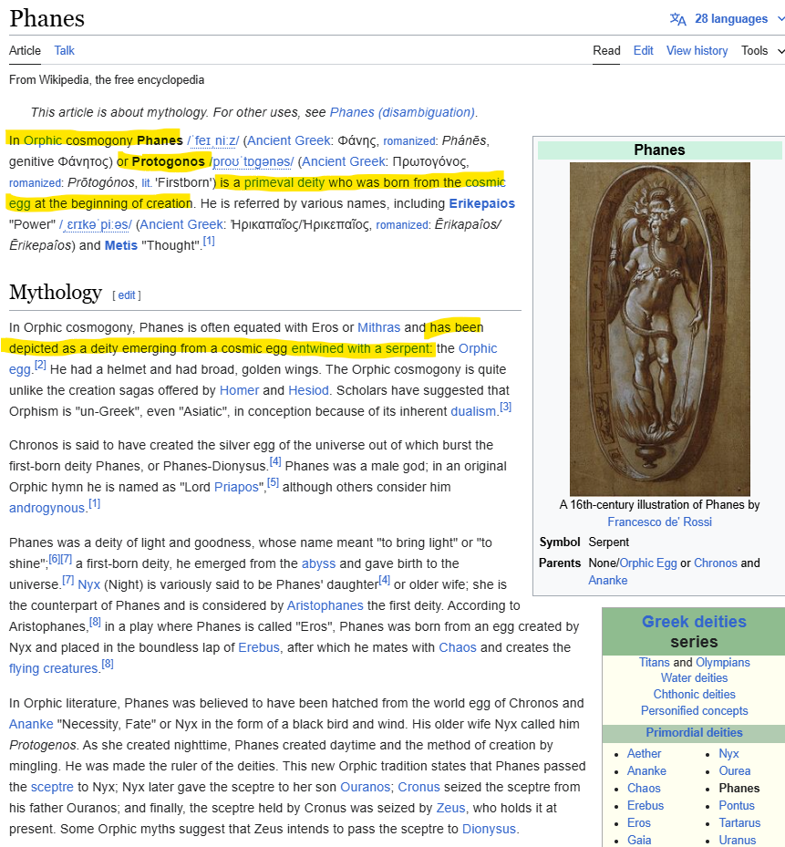Click the Symbol value Serpent text
This screenshot has width=785, height=847.
(608, 542)
